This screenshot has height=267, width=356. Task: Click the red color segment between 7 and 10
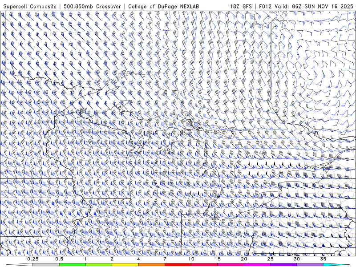click(178, 265)
